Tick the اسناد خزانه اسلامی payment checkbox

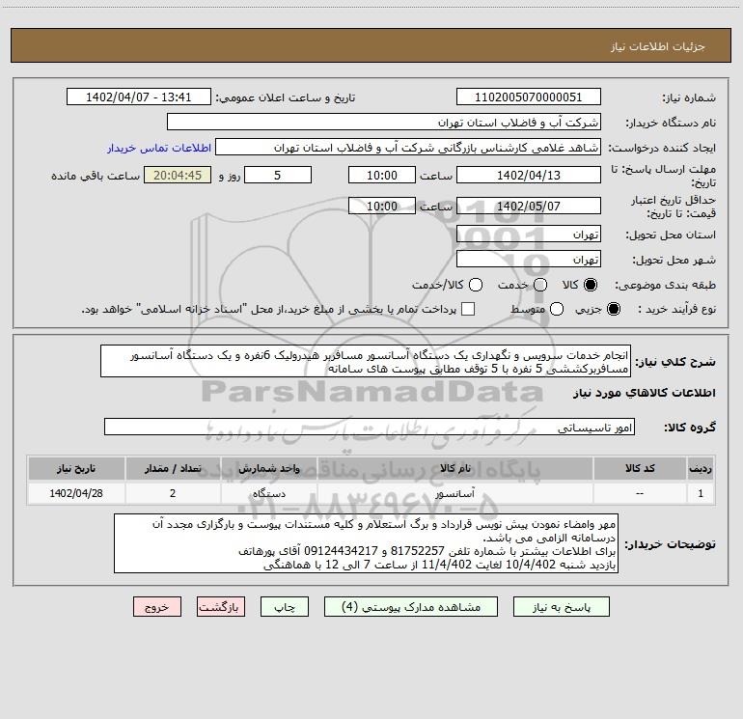468,309
